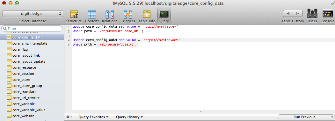
Task: Open the Query History dropdown
Action: [129, 117]
